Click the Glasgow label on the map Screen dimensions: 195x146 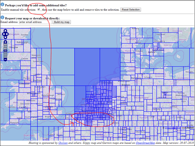coord(13,47)
